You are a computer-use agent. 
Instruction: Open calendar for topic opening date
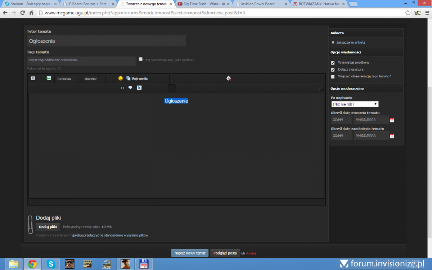point(392,120)
